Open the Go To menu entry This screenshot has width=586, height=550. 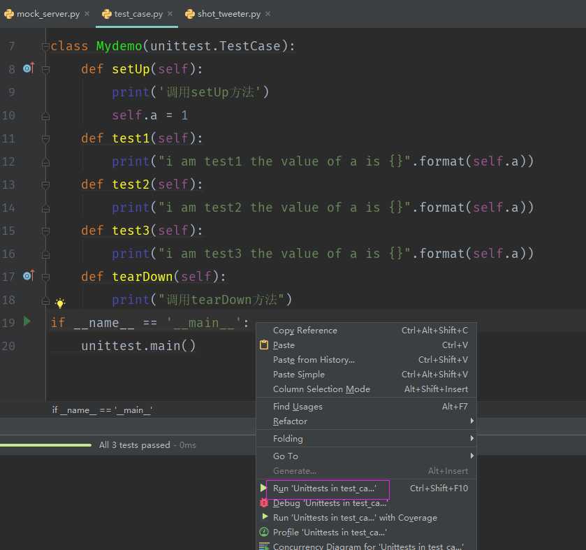point(366,456)
